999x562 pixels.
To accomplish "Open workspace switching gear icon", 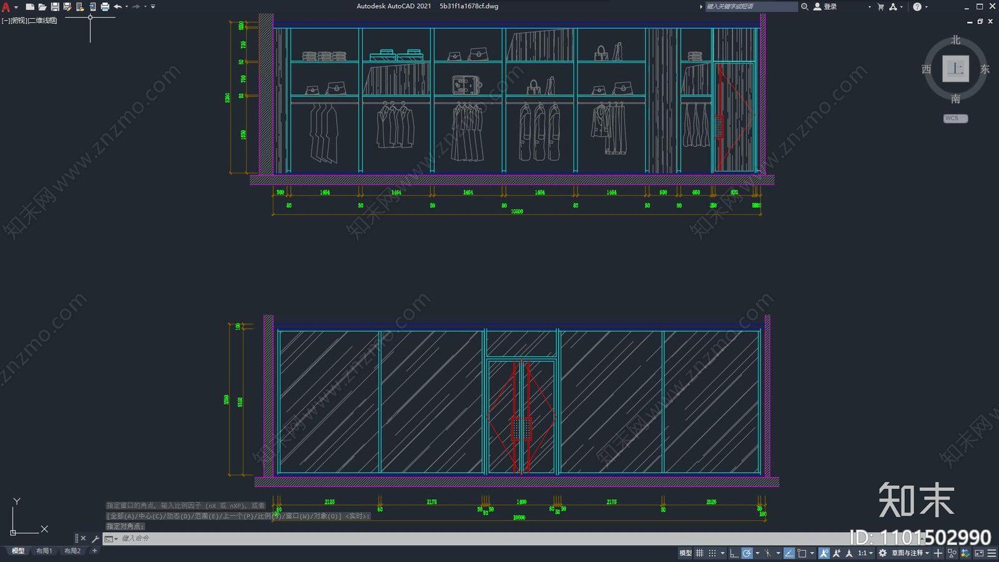I will click(x=882, y=553).
